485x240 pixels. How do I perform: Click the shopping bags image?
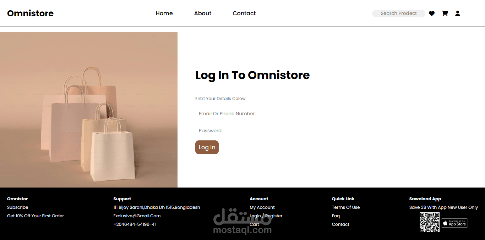[x=89, y=110]
